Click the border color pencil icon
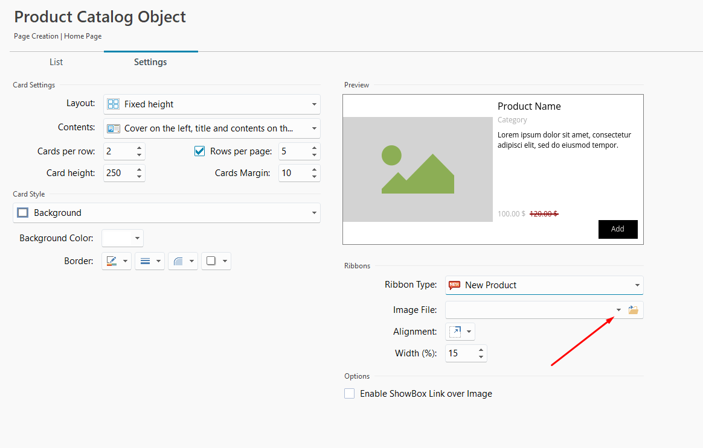 point(112,261)
